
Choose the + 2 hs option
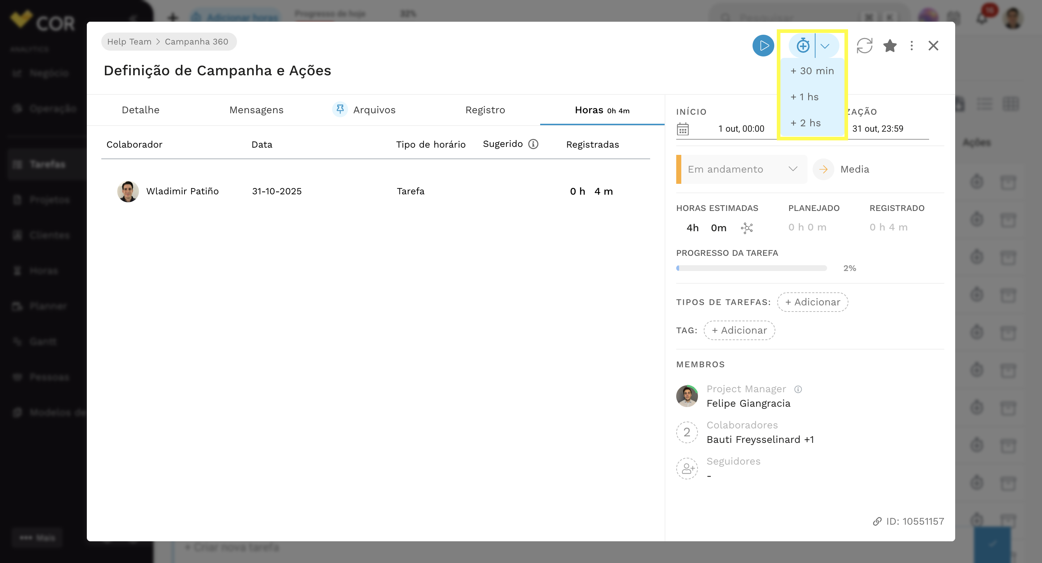pyautogui.click(x=812, y=123)
